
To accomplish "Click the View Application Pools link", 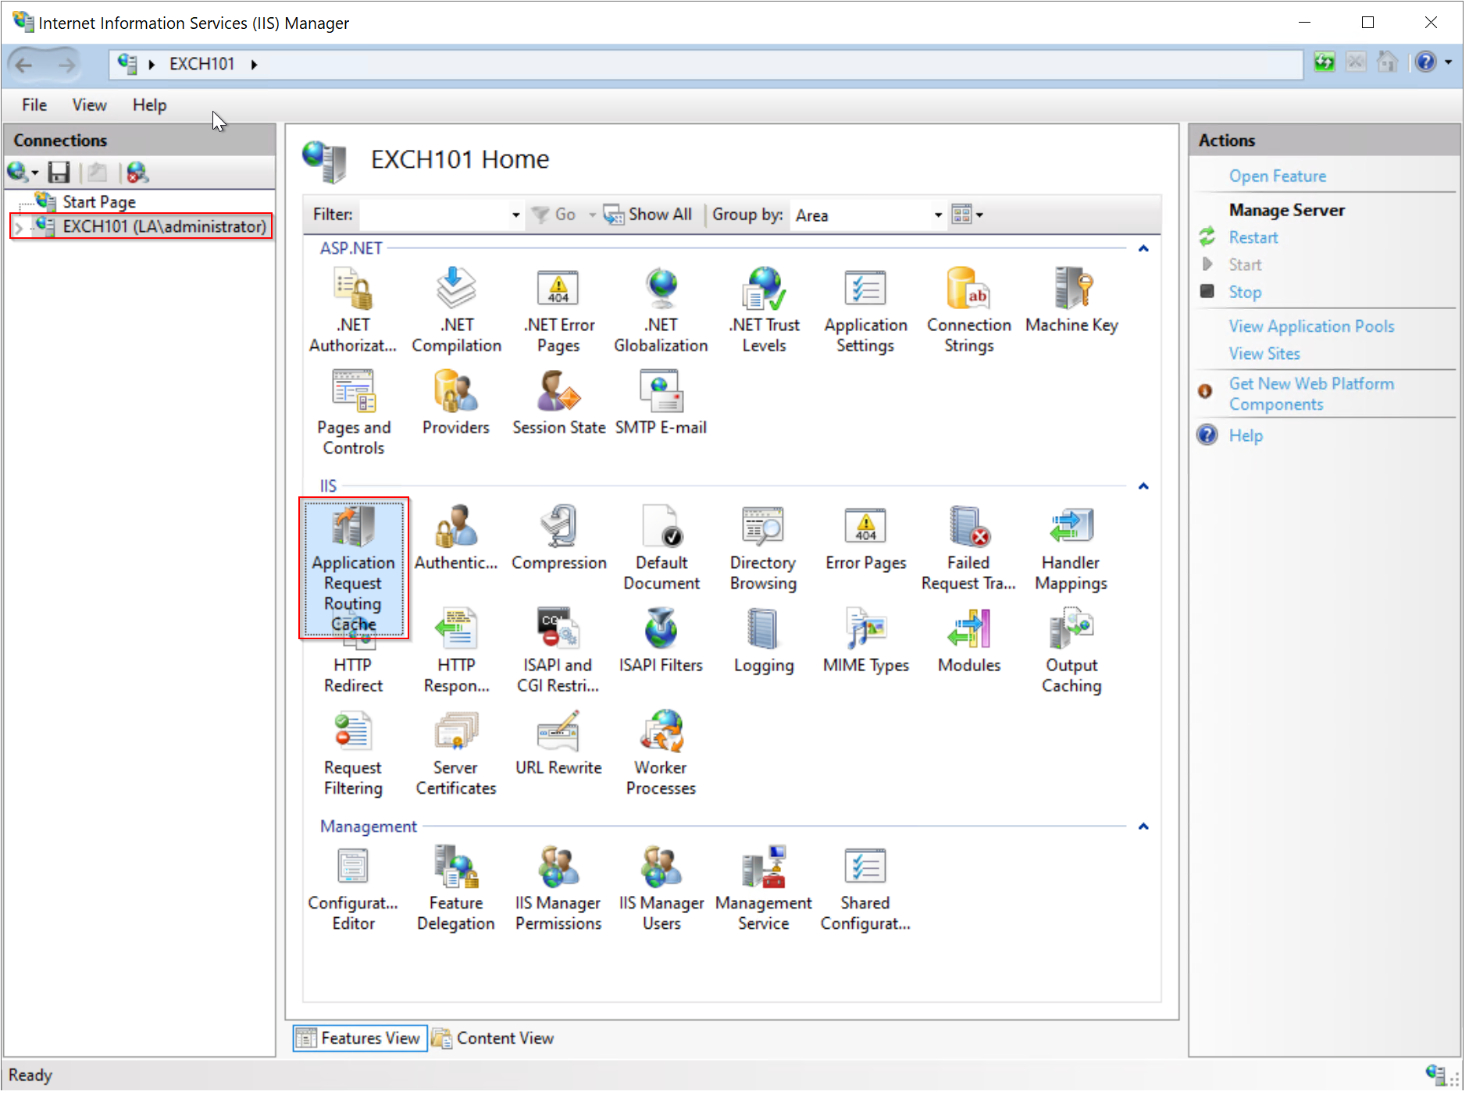I will point(1310,326).
